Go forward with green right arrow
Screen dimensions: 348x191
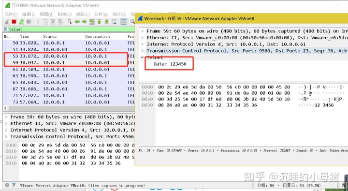84,22
